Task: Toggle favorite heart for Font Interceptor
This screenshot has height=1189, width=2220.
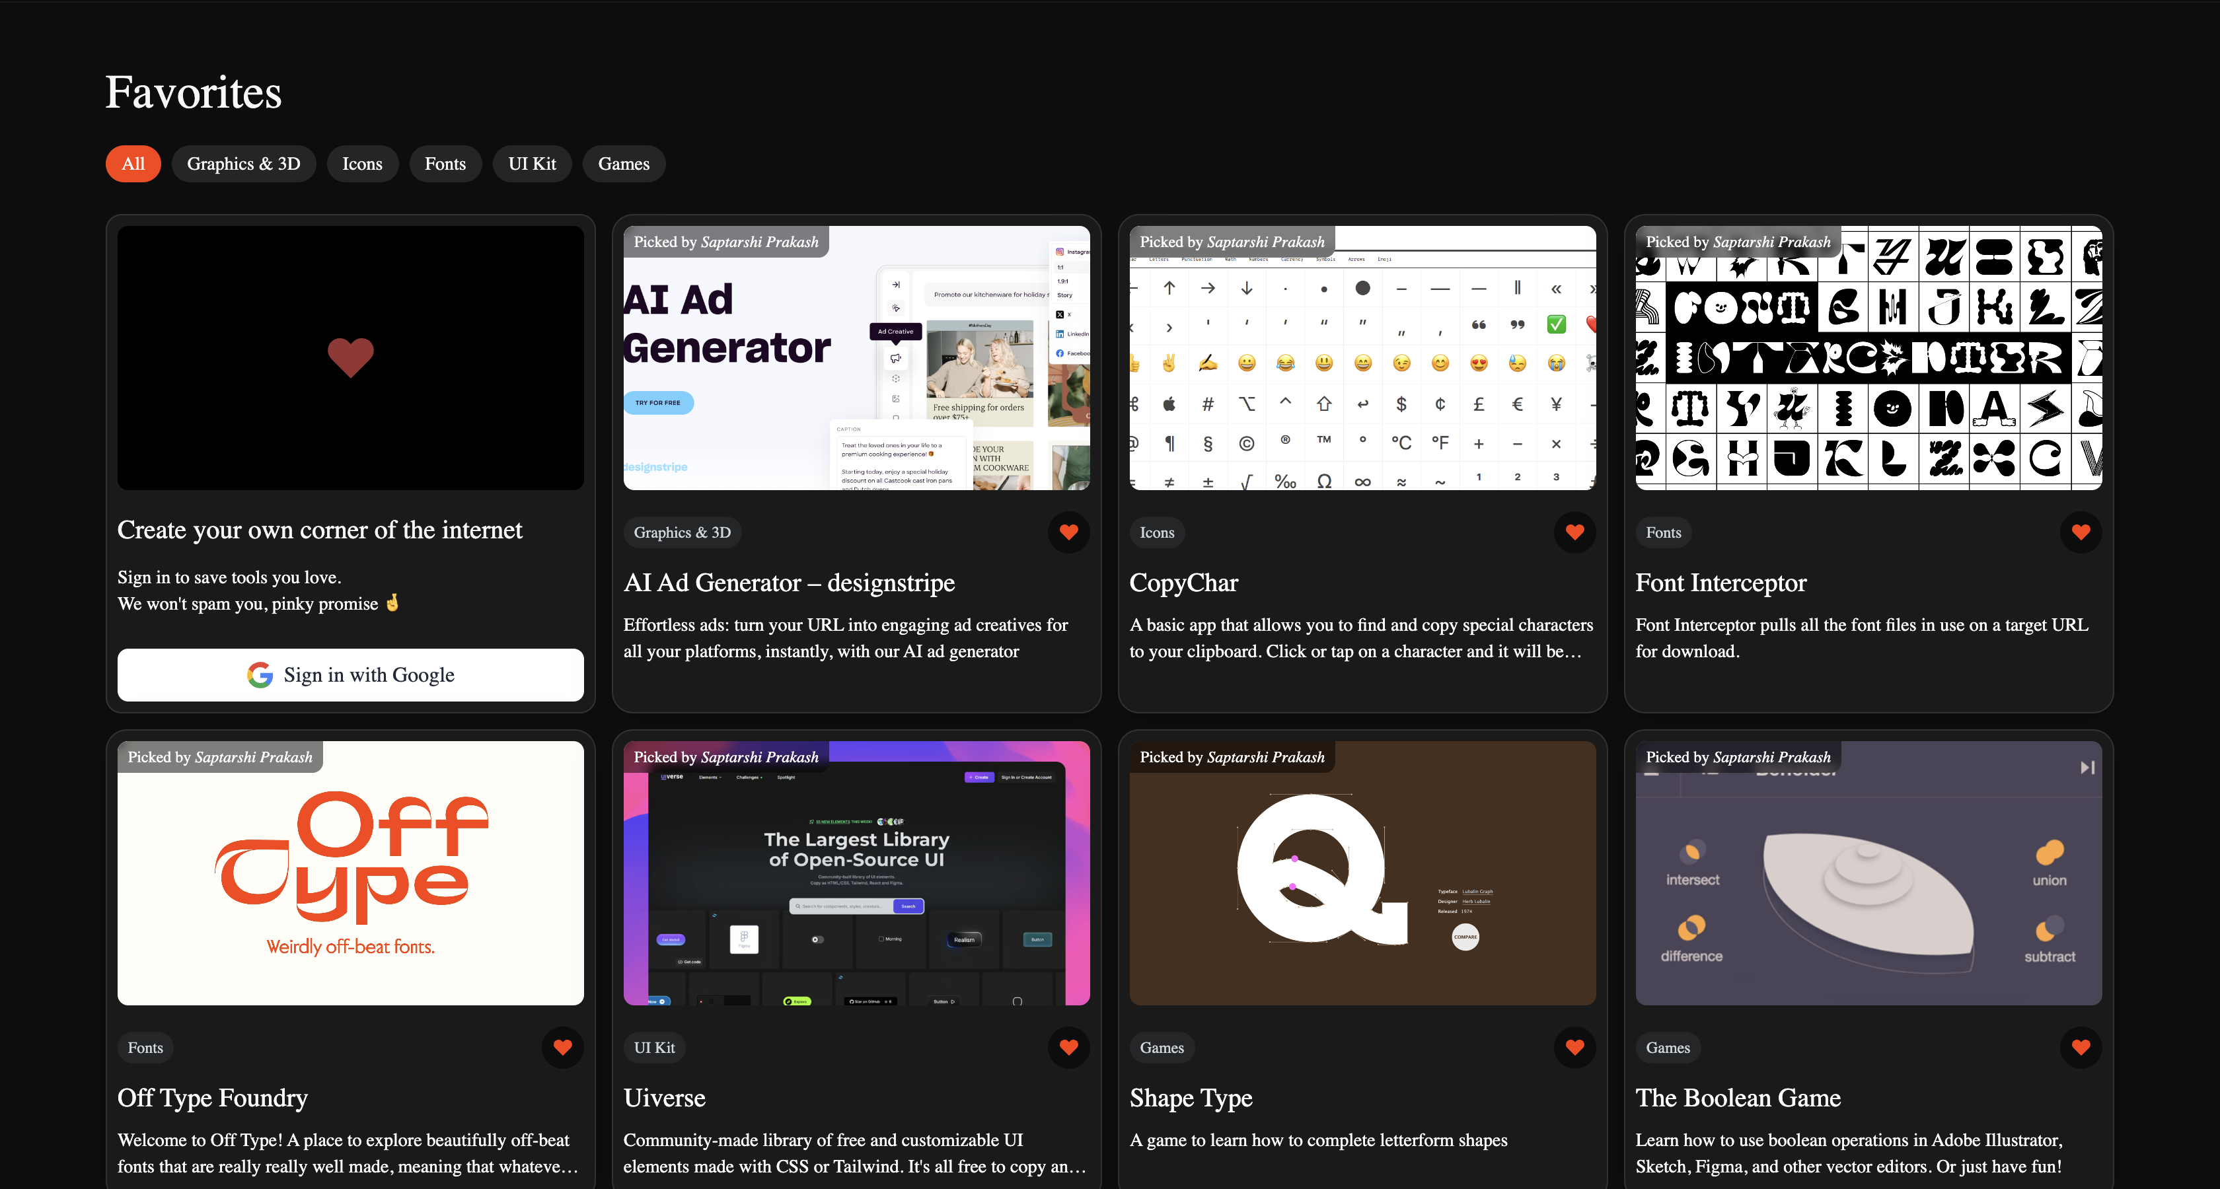Action: click(x=2081, y=532)
